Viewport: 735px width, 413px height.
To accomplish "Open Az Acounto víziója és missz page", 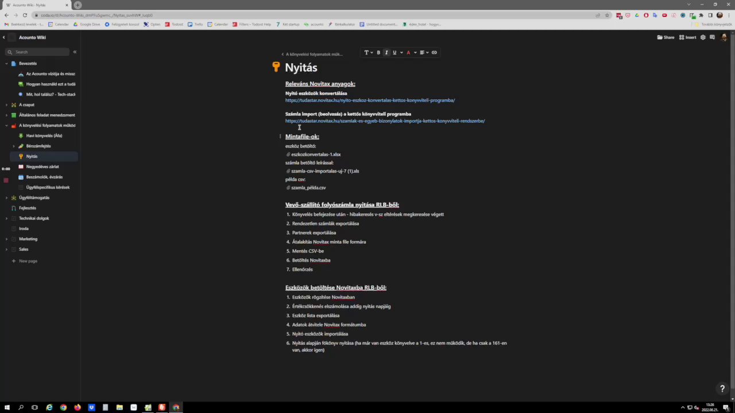I will click(51, 74).
